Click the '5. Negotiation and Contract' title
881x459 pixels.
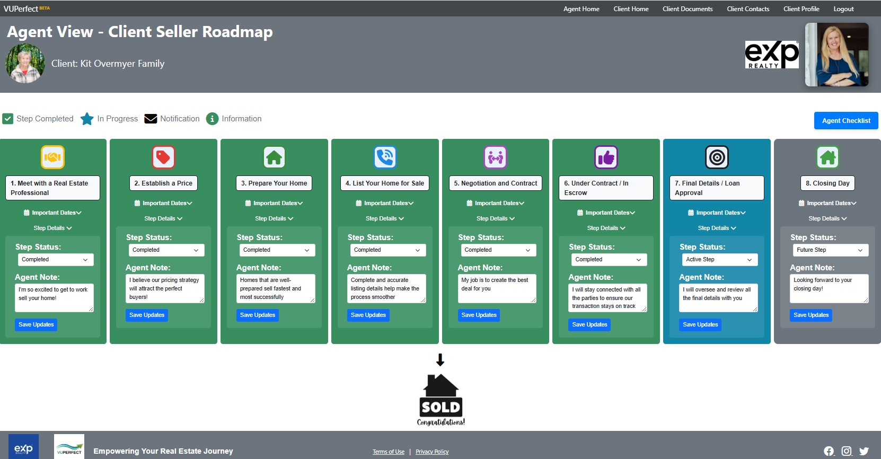(x=496, y=183)
